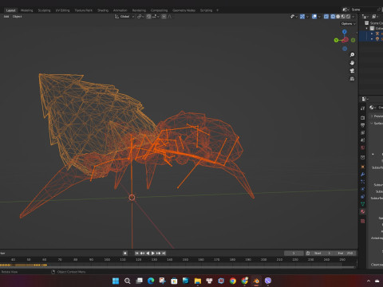383x287 pixels.
Task: Click the red X axis on navigation gizmo
Action: click(345, 40)
